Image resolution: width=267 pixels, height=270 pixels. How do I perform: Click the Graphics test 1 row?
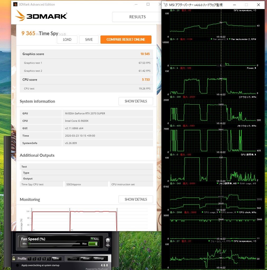pyautogui.click(x=86, y=63)
